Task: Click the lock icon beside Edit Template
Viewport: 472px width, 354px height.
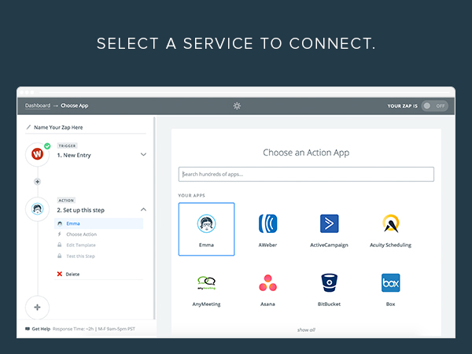Action: [x=60, y=245]
